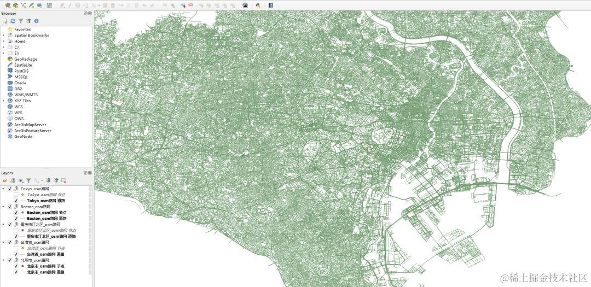Image resolution: width=591 pixels, height=287 pixels.
Task: Open the Data Source Manager
Action: (x=8, y=5)
